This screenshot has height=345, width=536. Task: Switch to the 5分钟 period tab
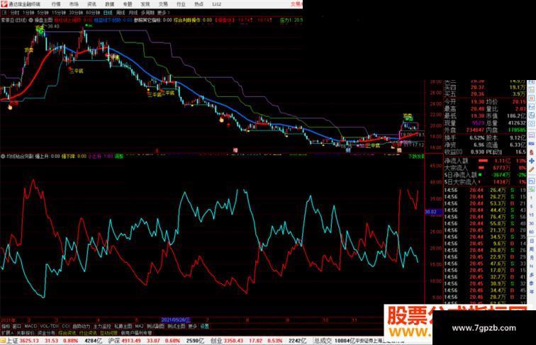point(43,13)
